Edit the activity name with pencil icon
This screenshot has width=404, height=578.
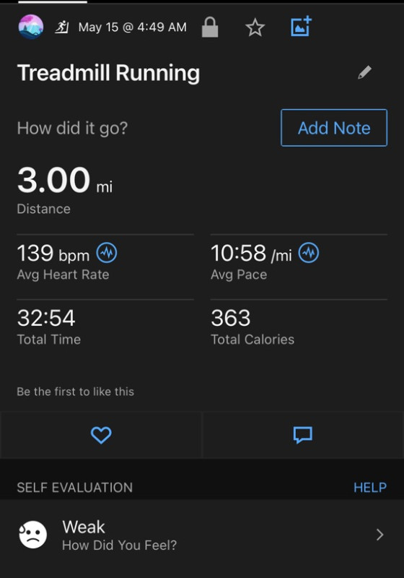coord(364,72)
